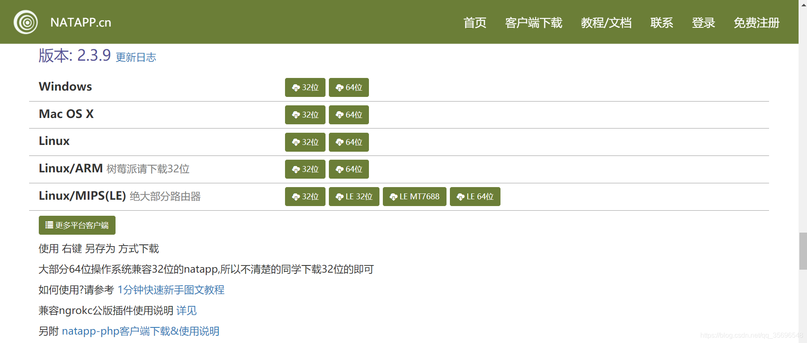The height and width of the screenshot is (343, 807).
Task: Go to 首页 in navigation bar
Action: click(475, 23)
